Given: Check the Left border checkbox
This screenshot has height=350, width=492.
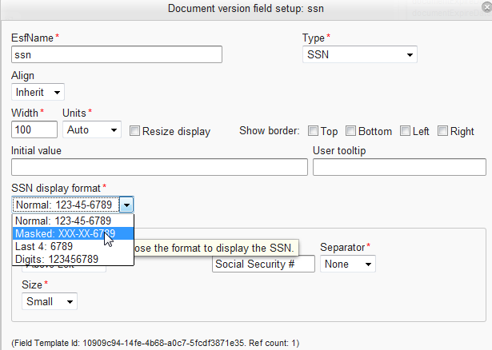Looking at the screenshot, I should (405, 131).
